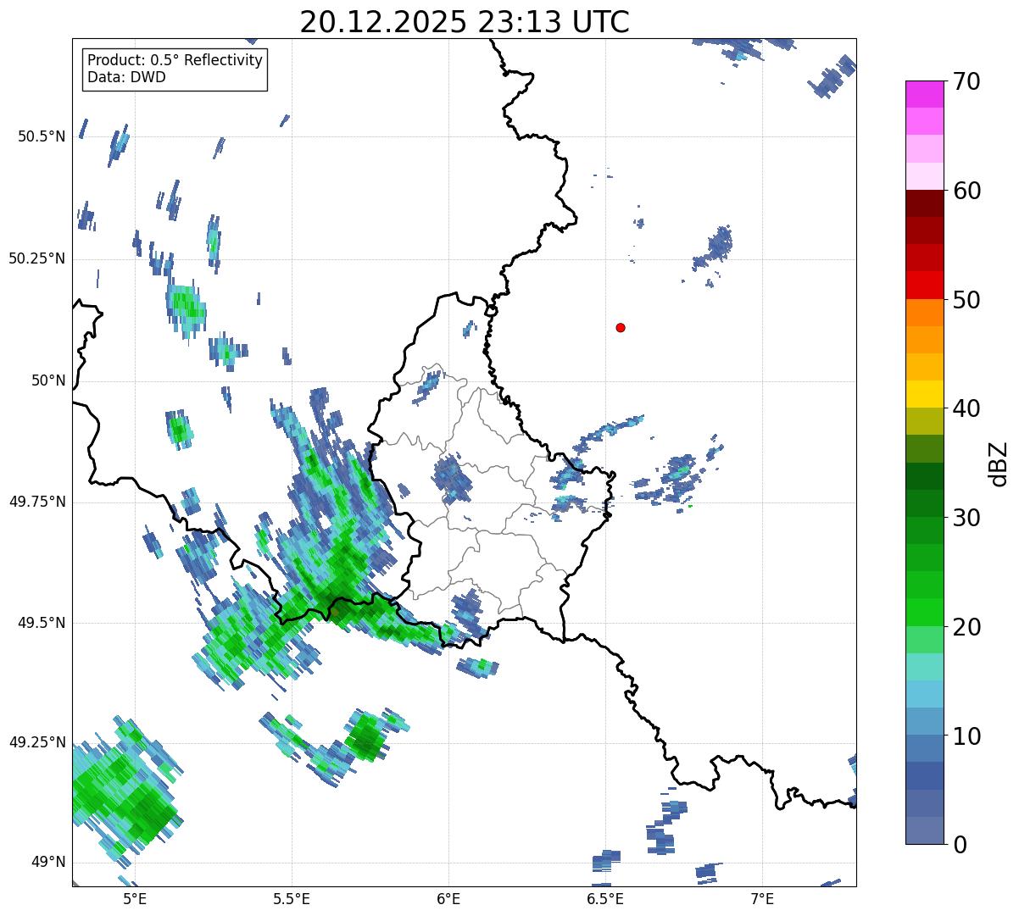
Task: Click the '49°N' latitude label
Action: pyautogui.click(x=48, y=863)
